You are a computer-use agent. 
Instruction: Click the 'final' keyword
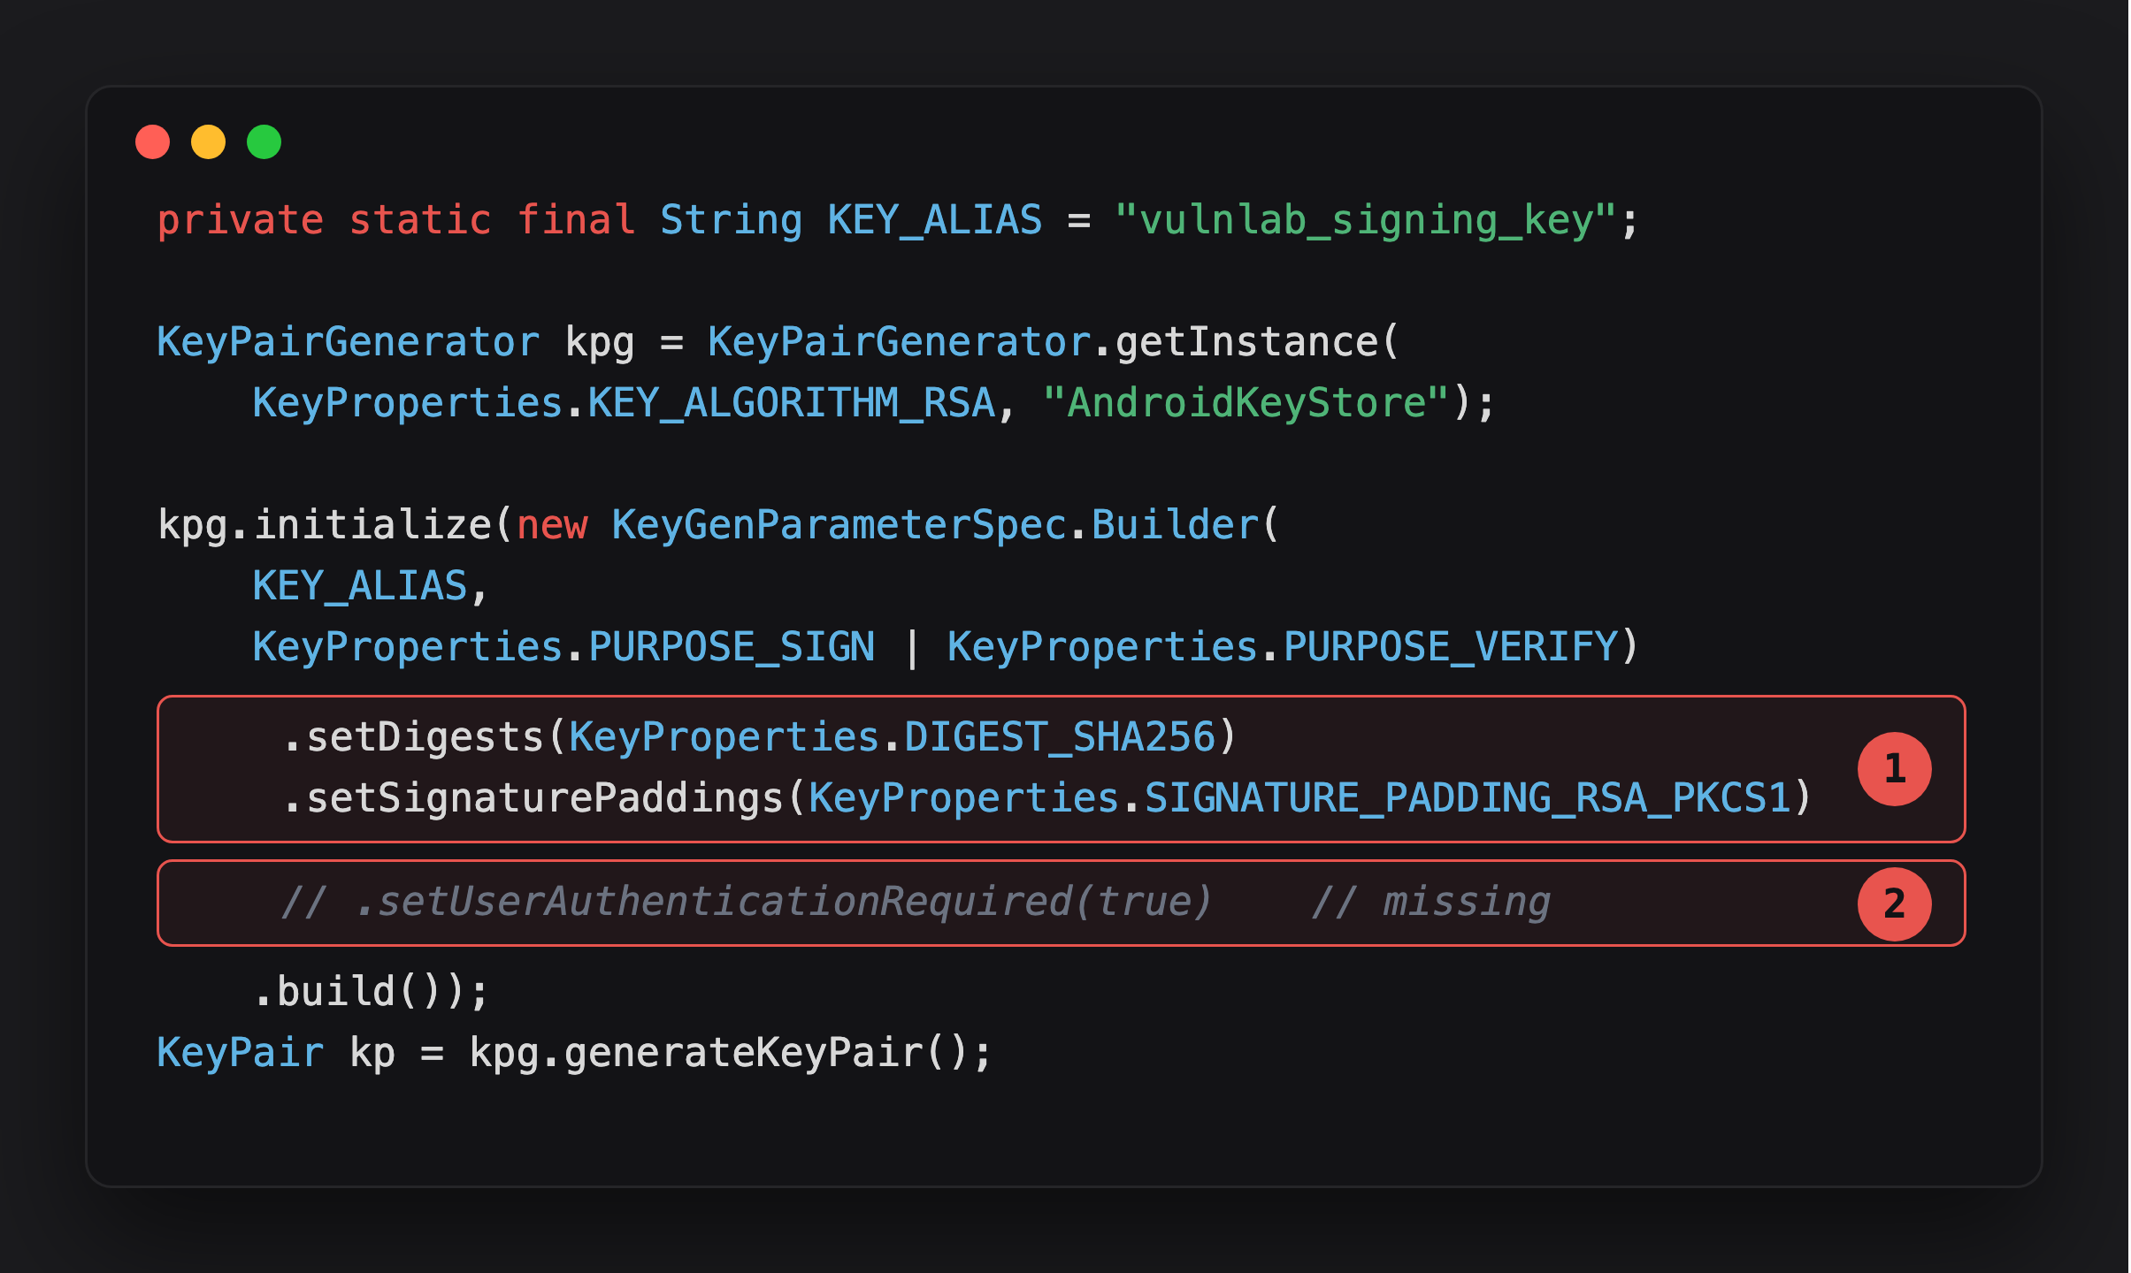tap(576, 220)
